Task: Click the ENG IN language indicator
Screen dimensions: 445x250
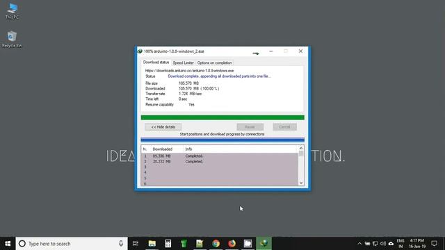Action: point(400,244)
